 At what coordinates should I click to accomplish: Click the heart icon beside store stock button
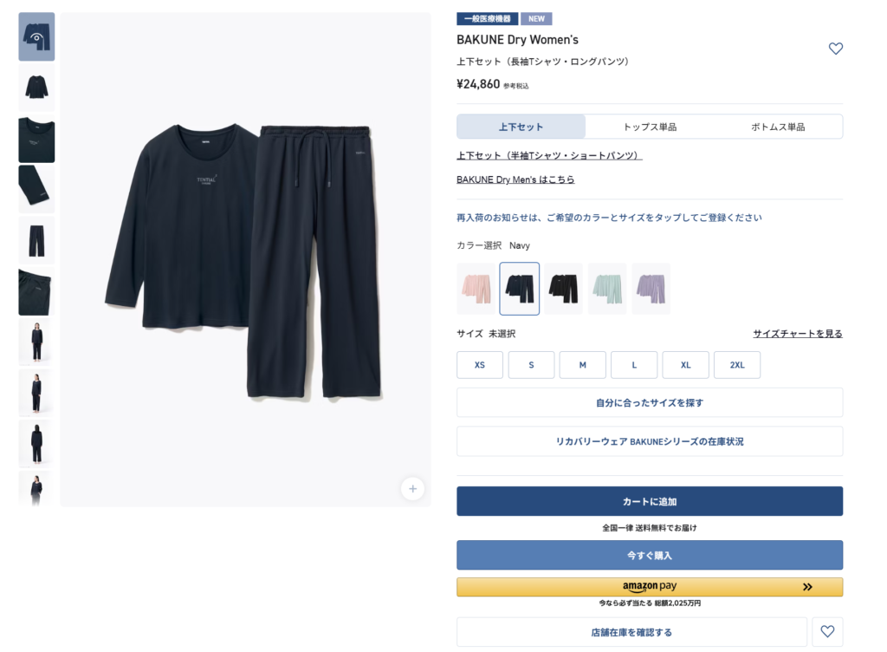[827, 631]
